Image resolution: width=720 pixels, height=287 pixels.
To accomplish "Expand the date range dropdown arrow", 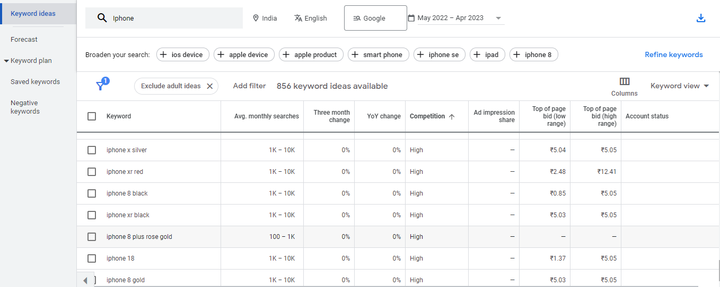I will 498,18.
